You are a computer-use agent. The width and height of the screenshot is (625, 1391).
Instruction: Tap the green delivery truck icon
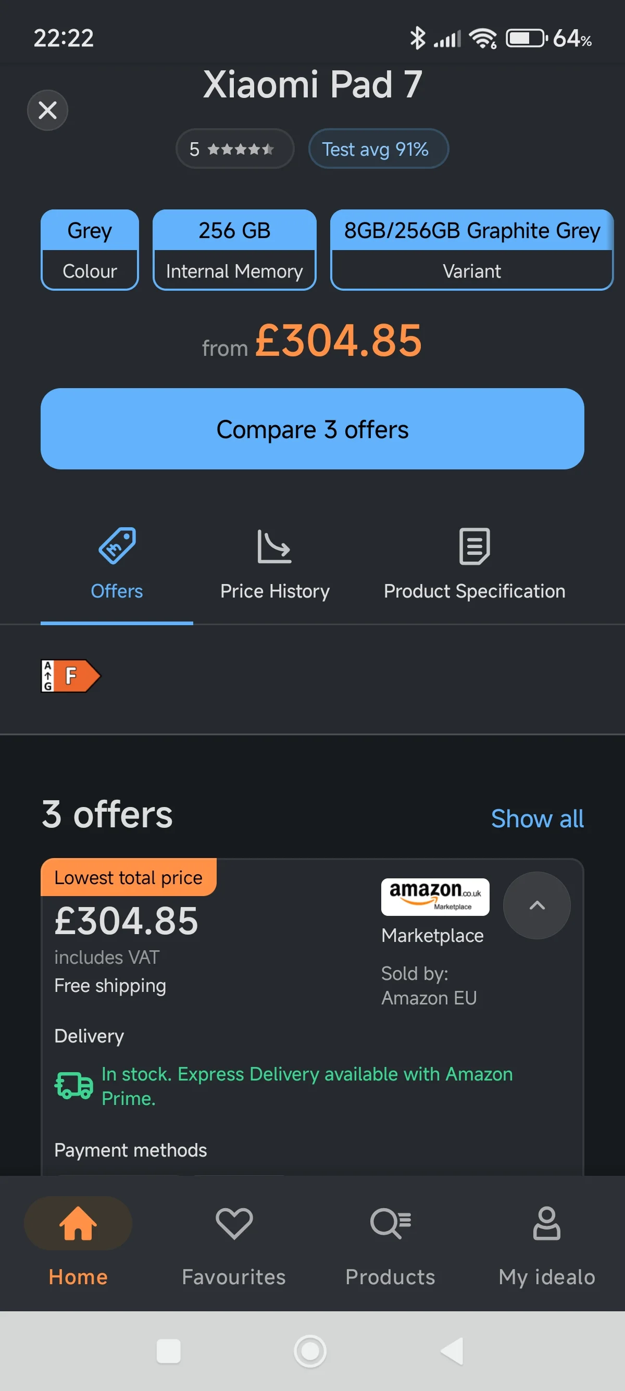click(x=74, y=1084)
